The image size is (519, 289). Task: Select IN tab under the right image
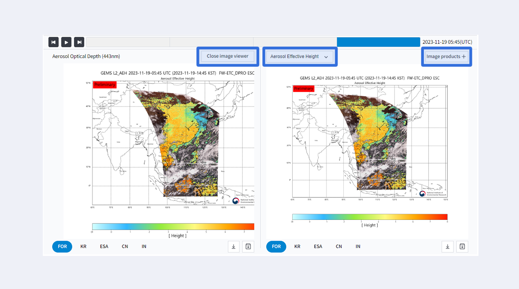click(358, 247)
